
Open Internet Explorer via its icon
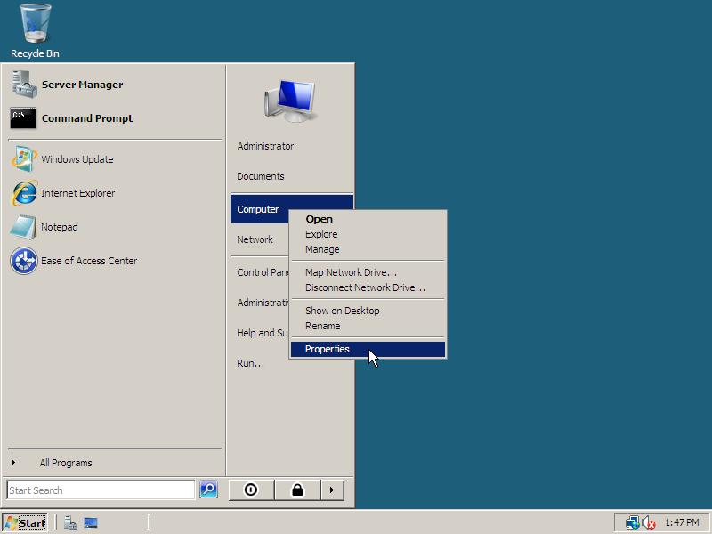tap(24, 193)
